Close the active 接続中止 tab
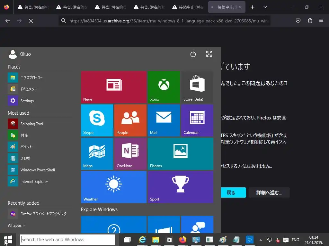The image size is (329, 246). [240, 7]
